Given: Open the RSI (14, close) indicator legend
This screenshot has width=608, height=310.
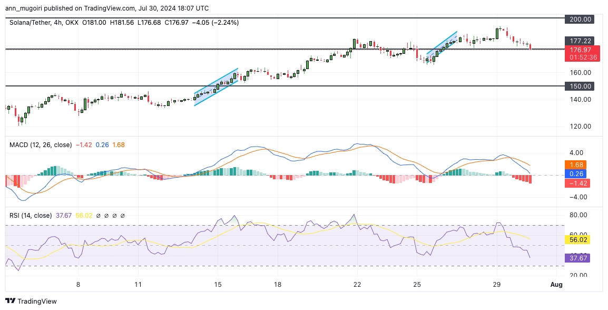Looking at the screenshot, I should [x=31, y=215].
